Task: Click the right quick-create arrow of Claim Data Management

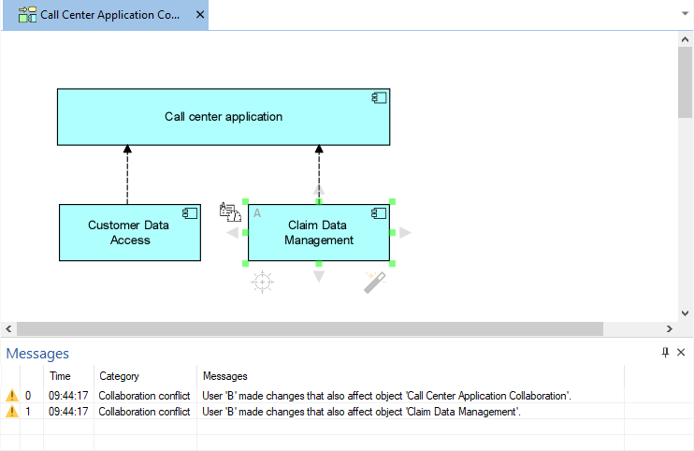Action: (405, 232)
